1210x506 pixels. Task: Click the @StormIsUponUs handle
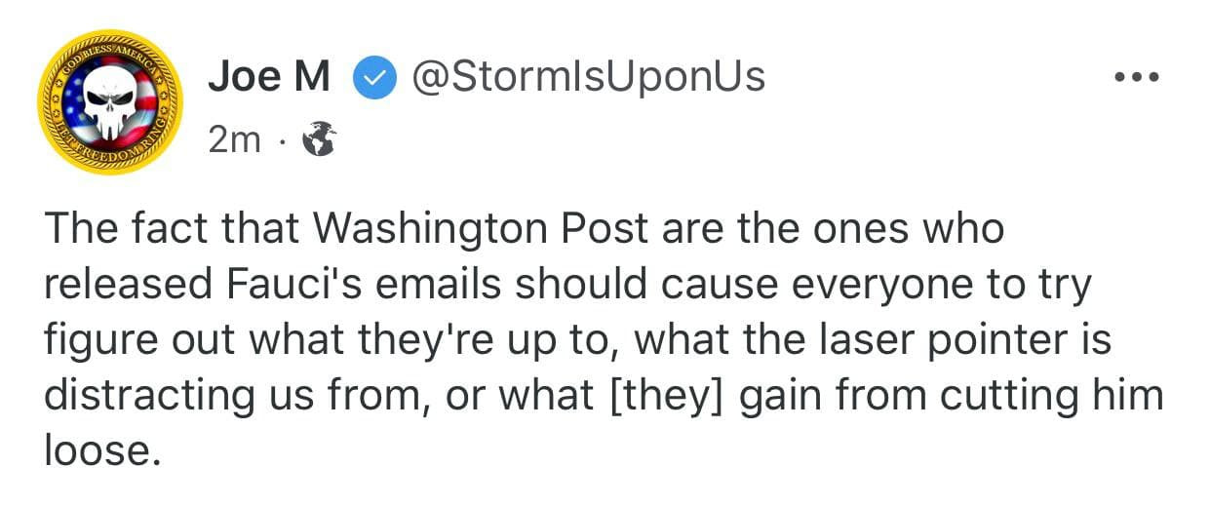[589, 77]
